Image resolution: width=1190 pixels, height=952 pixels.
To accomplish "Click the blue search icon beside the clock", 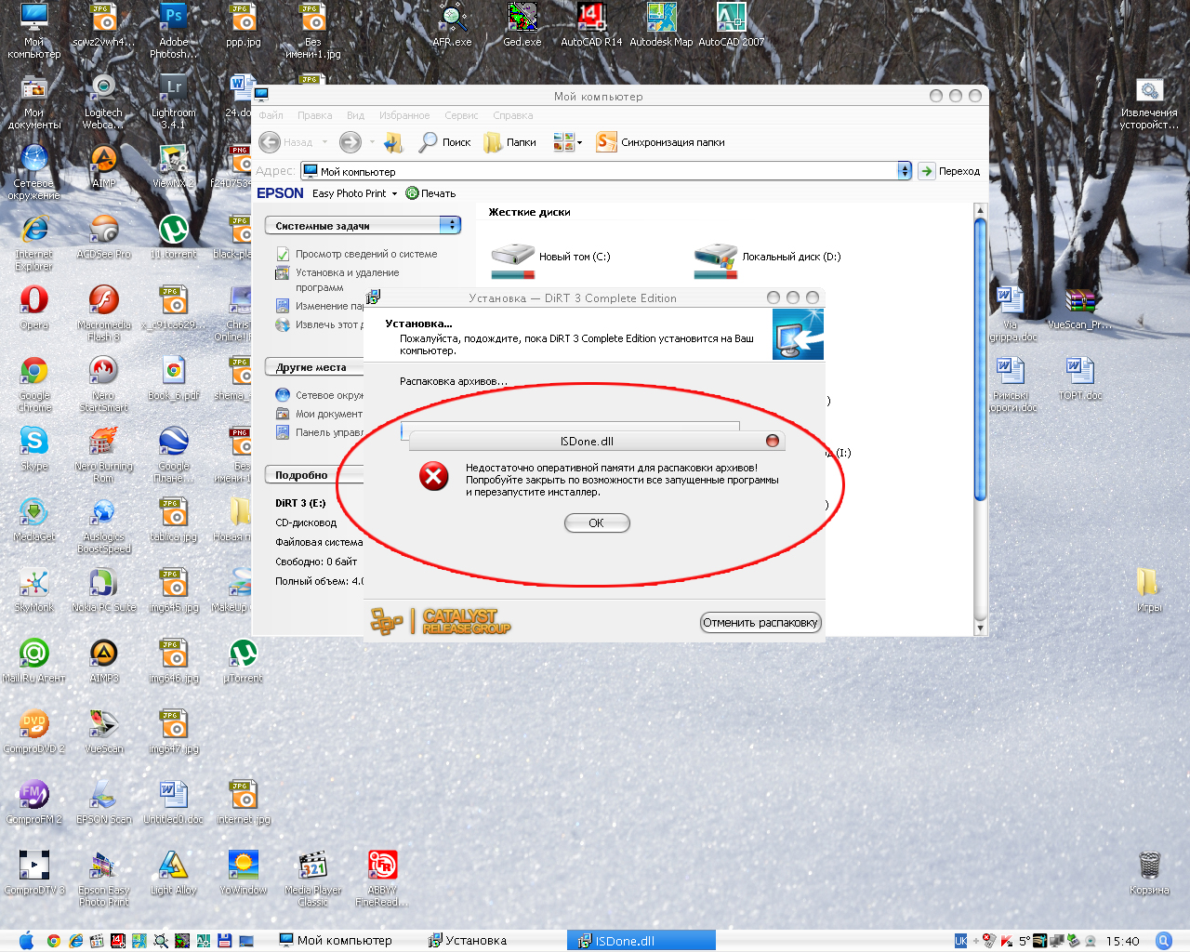I will click(x=1163, y=941).
